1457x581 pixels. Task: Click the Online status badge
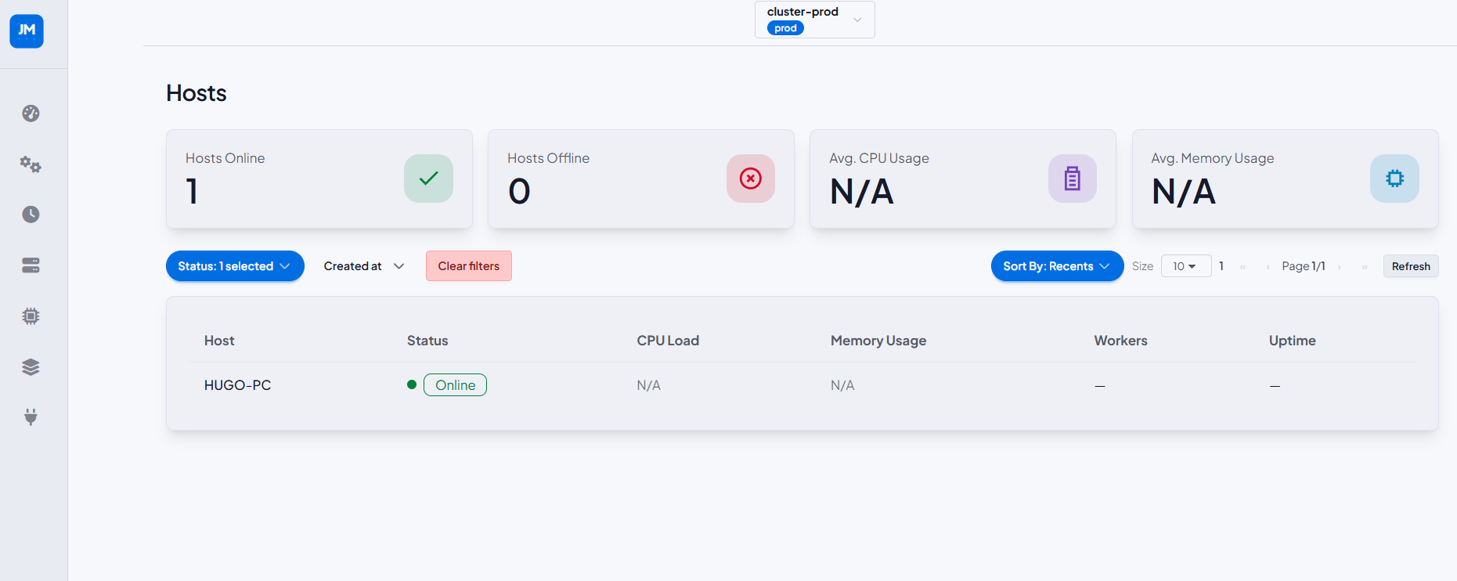coord(455,385)
